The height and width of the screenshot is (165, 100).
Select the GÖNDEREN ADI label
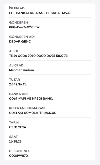point(22,37)
